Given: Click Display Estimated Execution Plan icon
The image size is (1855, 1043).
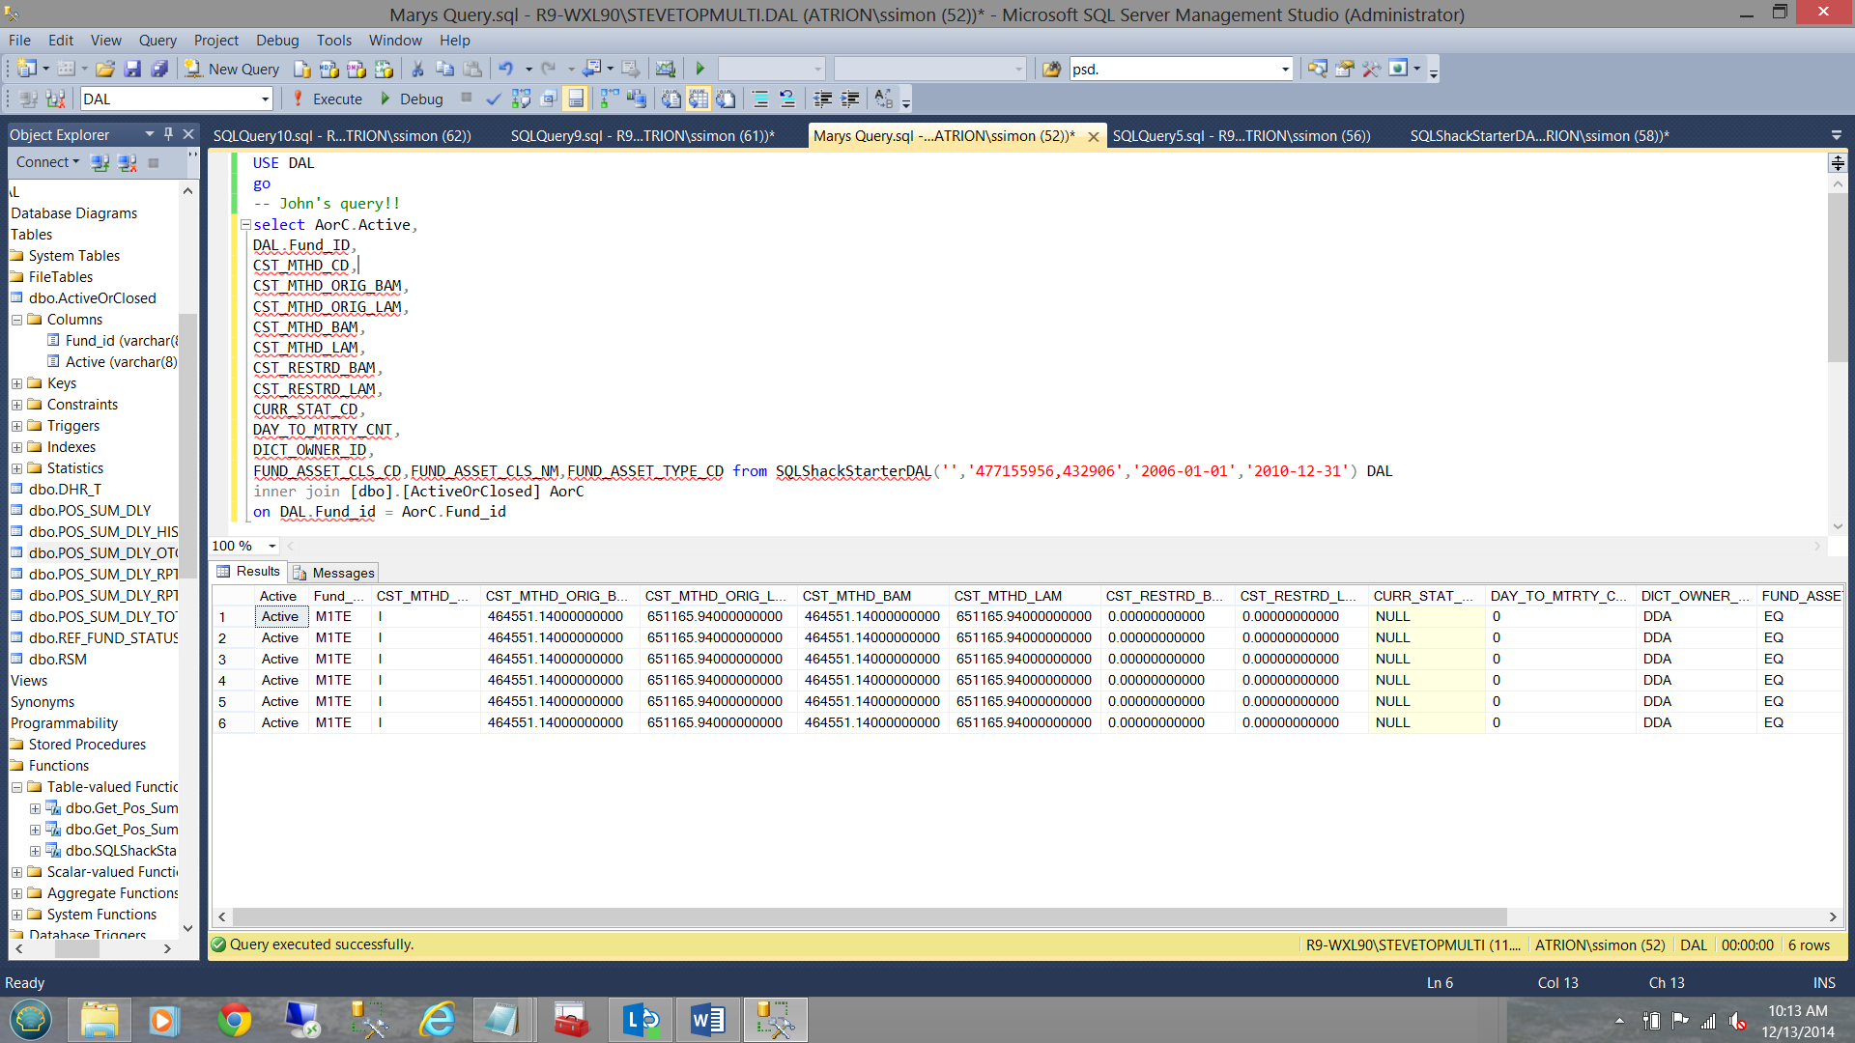Looking at the screenshot, I should point(521,99).
